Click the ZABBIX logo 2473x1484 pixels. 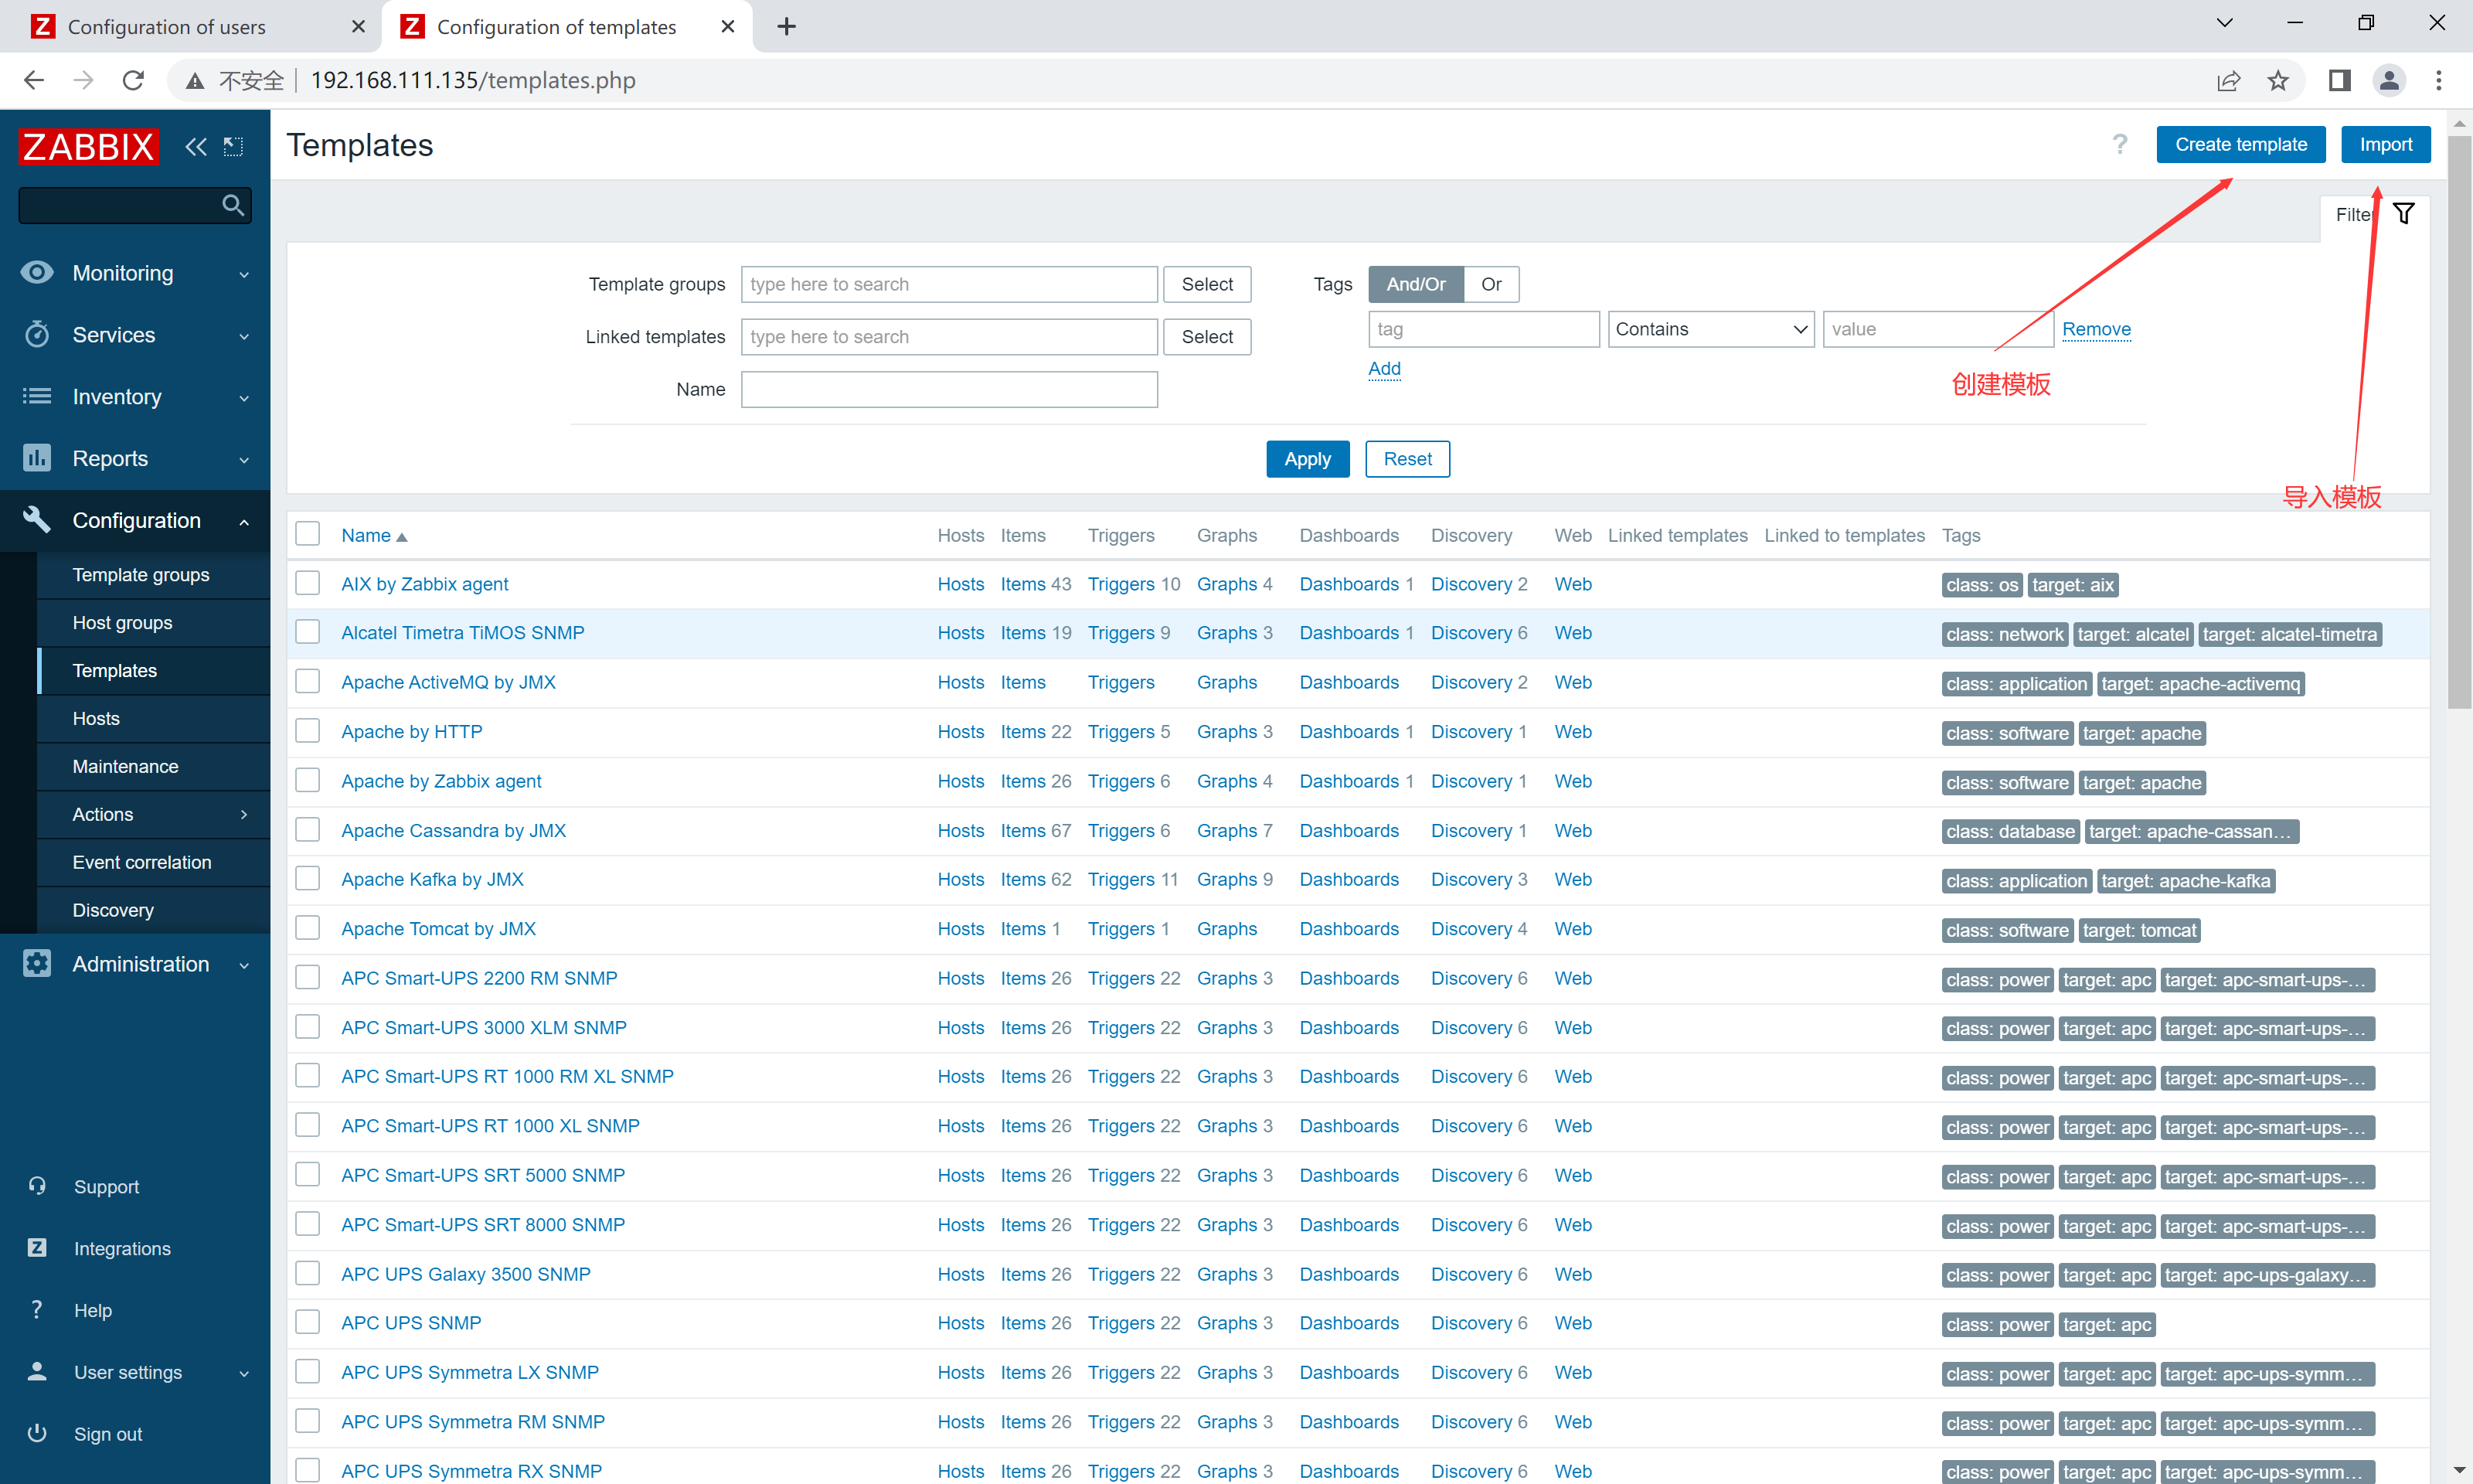(88, 146)
